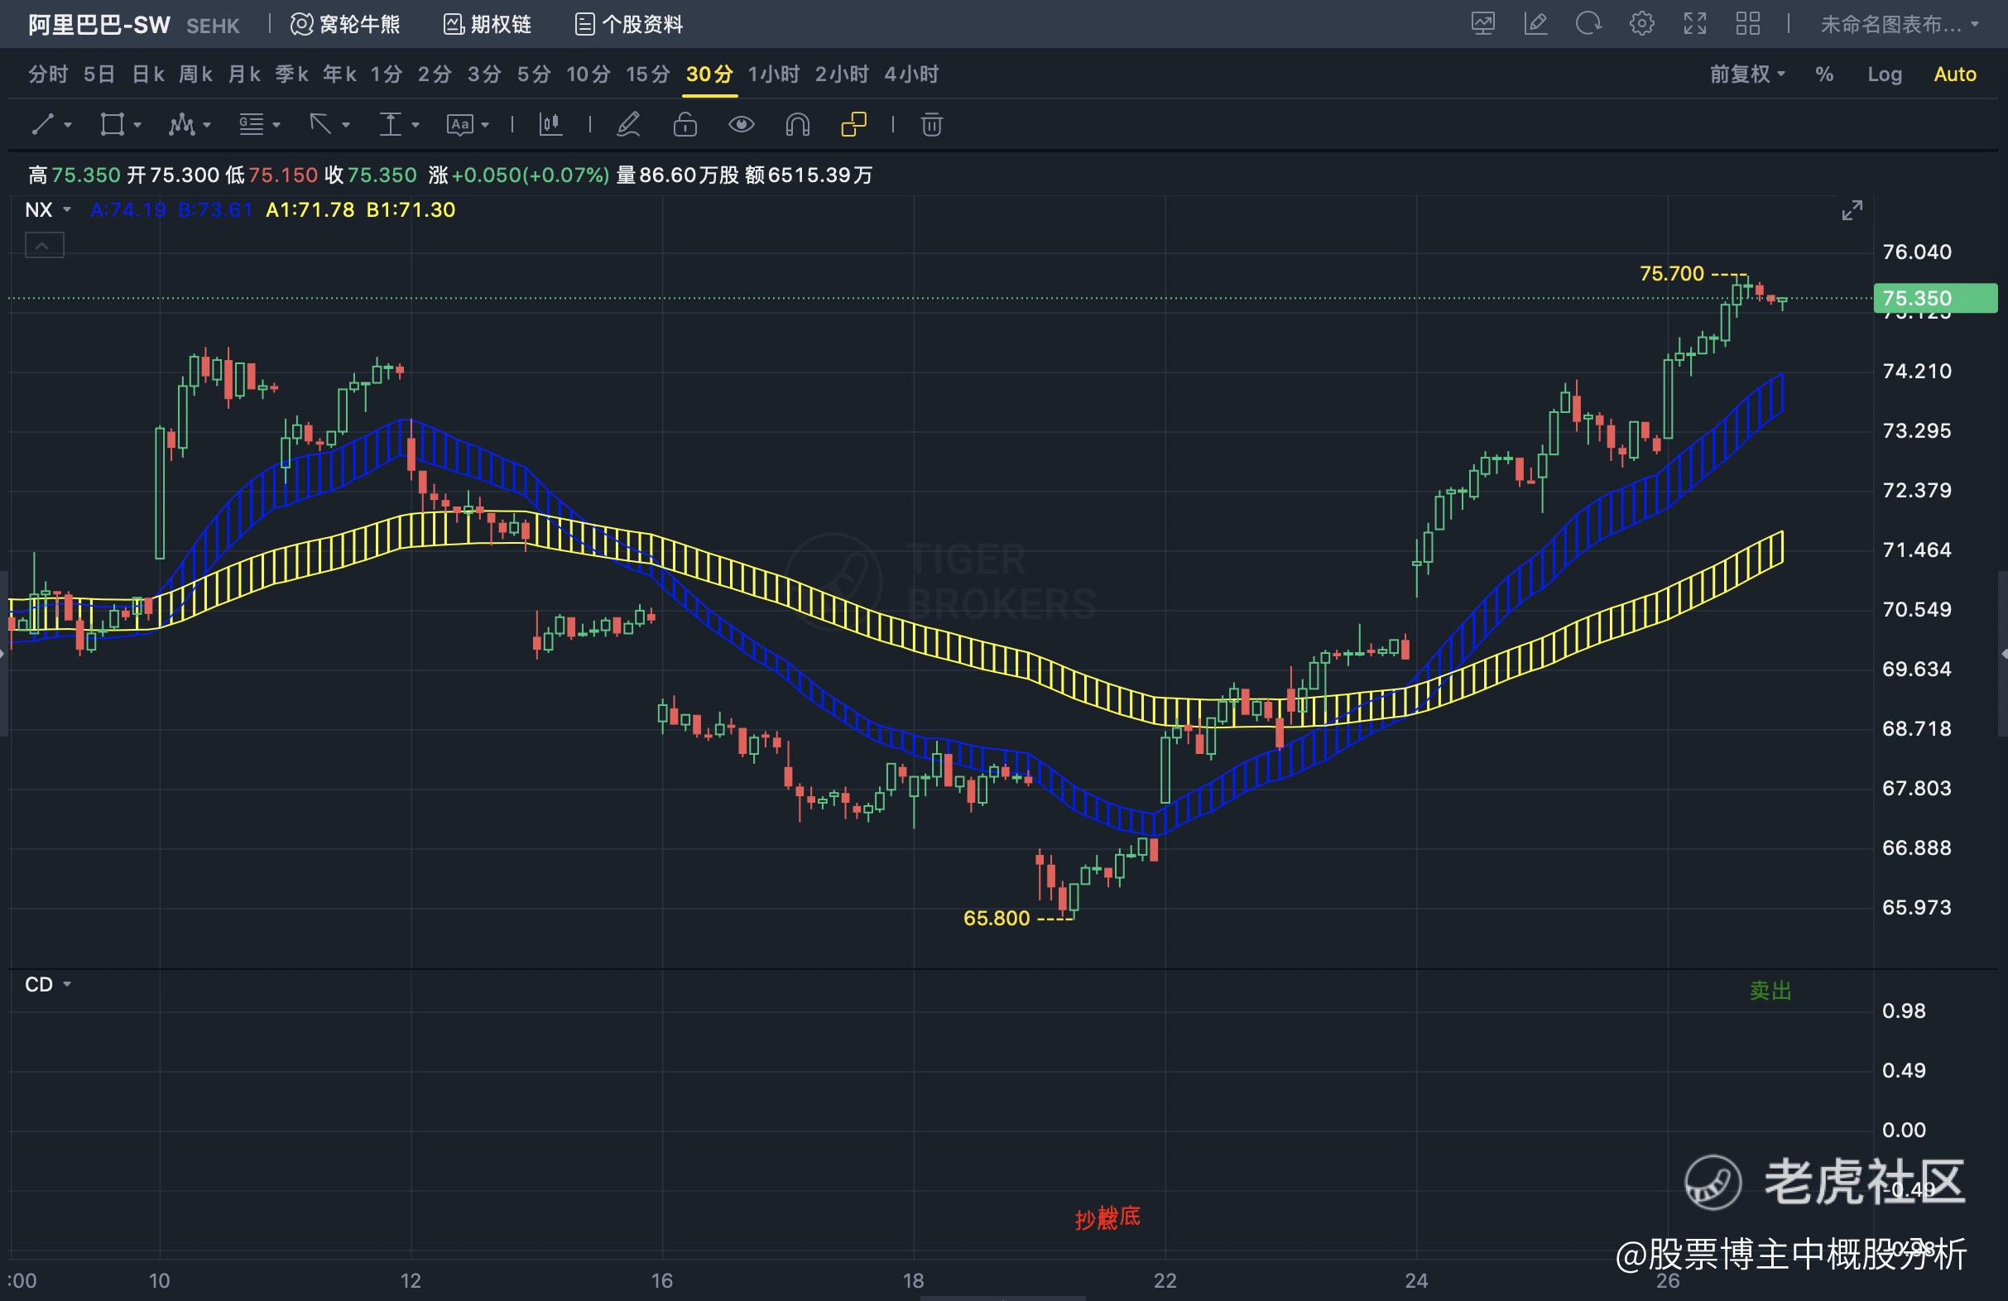Select the trend line drawing tool

[x=43, y=125]
